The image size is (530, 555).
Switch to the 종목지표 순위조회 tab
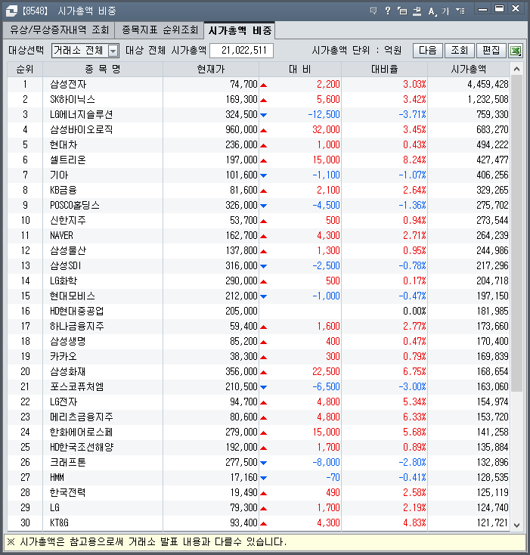tap(160, 30)
